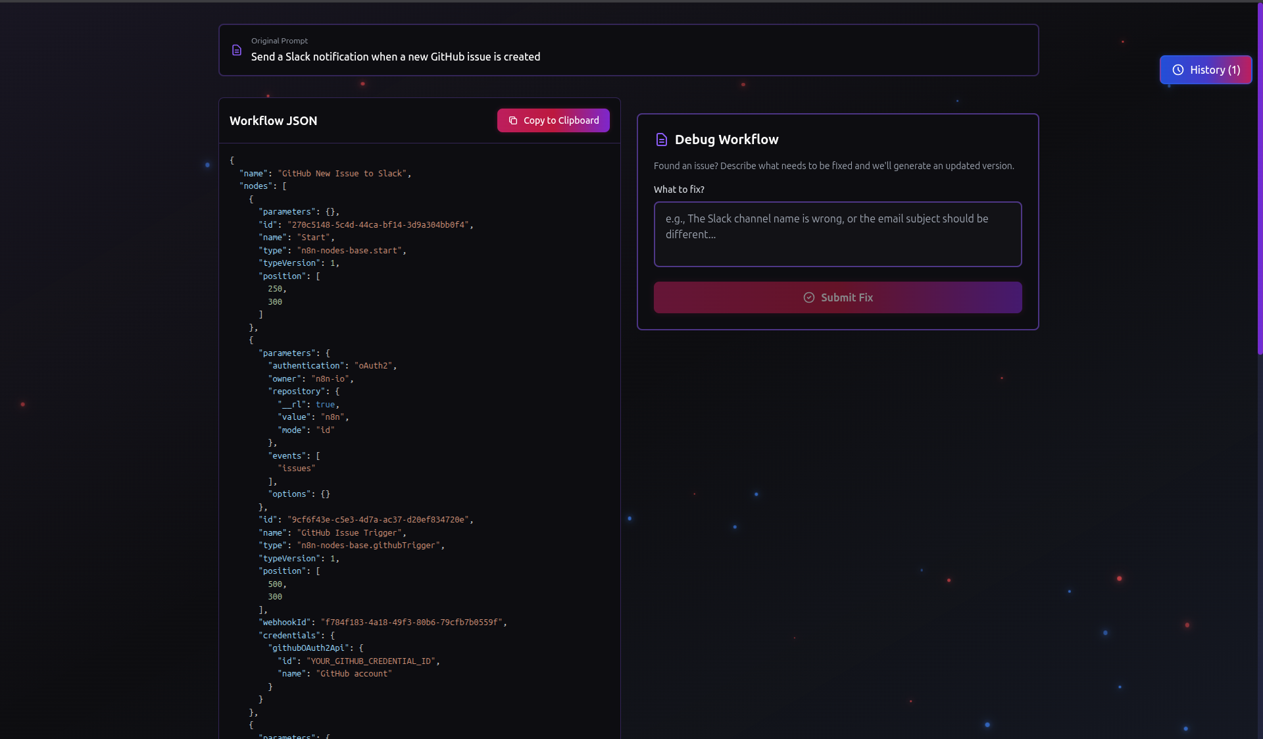Click the webhookId value in the JSON
The image size is (1263, 739).
coord(412,623)
